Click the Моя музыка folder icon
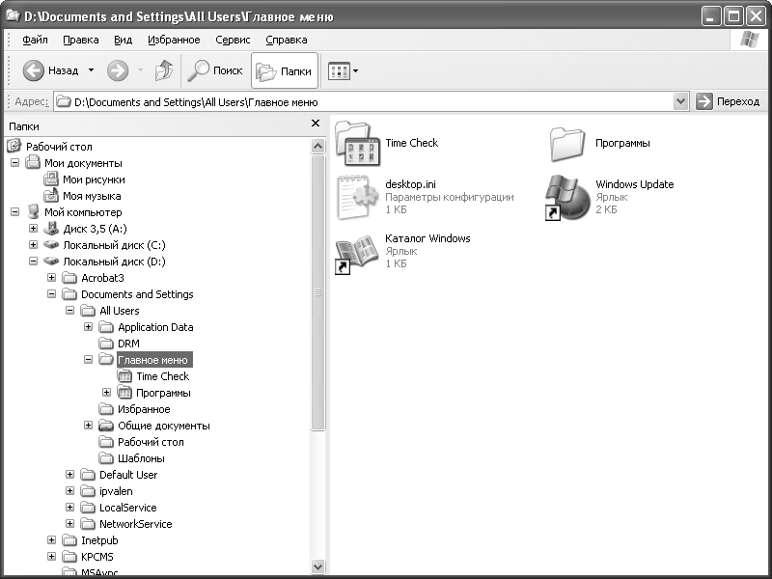The height and width of the screenshot is (579, 772). 51,196
